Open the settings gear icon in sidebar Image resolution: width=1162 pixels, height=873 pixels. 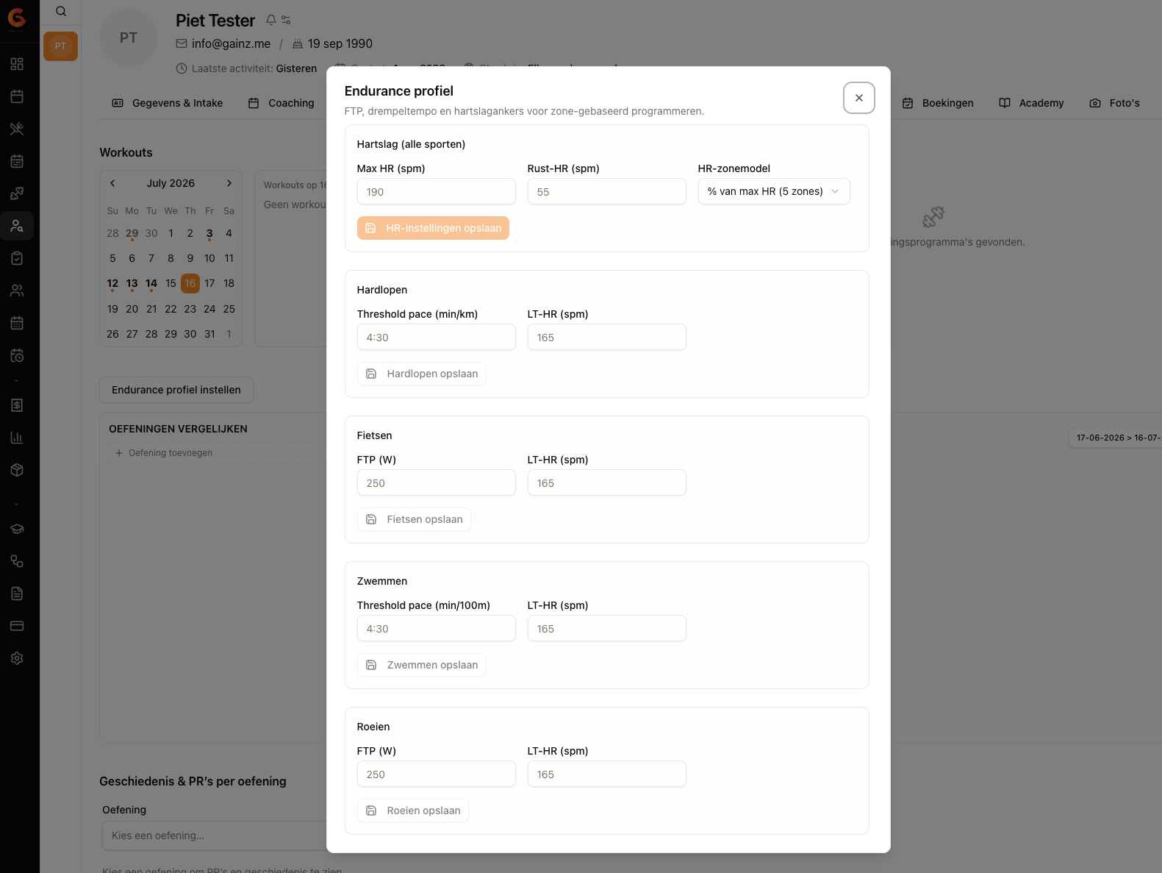point(17,658)
